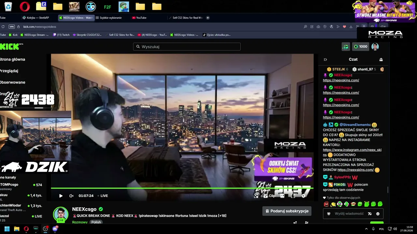Click the STEEJK leaderboard entry
Screen dimensions: 417x234
338,69
